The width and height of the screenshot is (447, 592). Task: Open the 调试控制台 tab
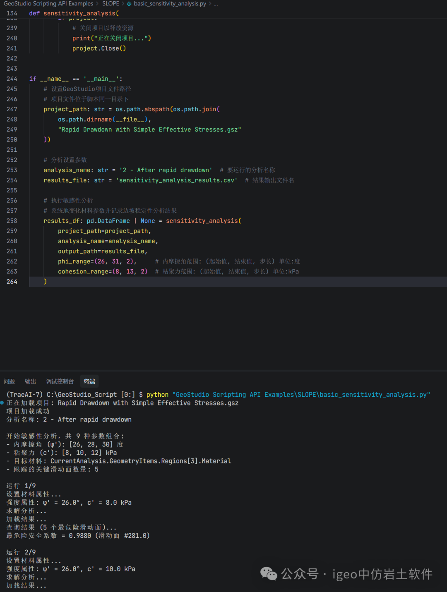pos(60,381)
